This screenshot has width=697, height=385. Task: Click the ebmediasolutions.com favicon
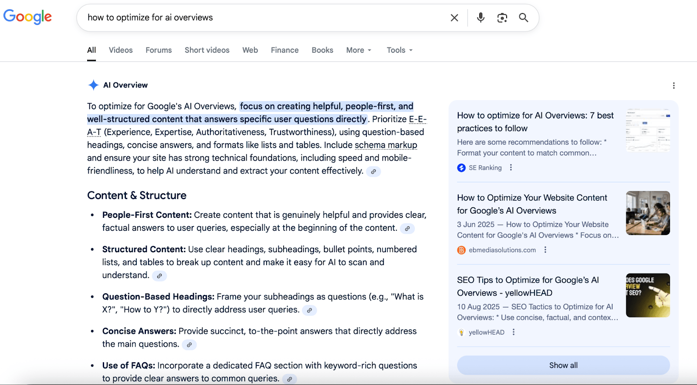coord(461,250)
